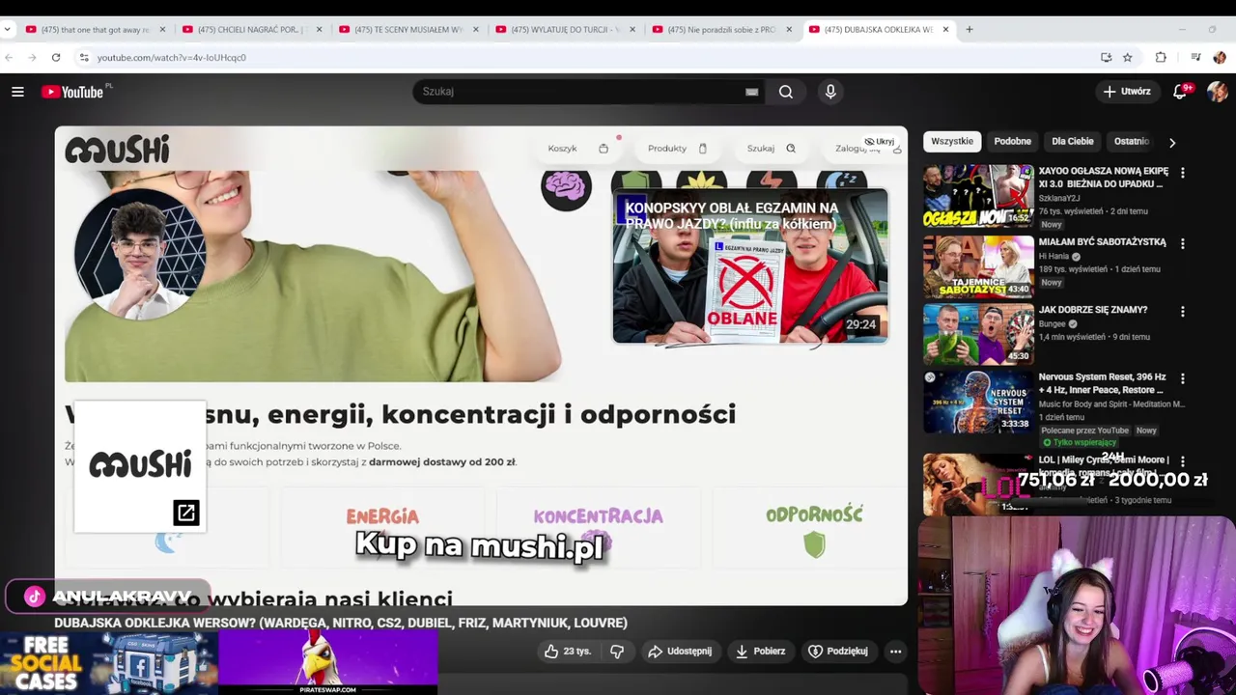This screenshot has width=1236, height=695.
Task: Open the mushi product card external link icon
Action: point(186,513)
